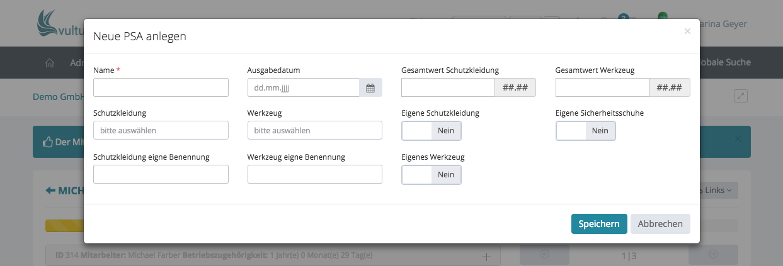The height and width of the screenshot is (266, 783).
Task: Click the fullscreen expand icon
Action: click(x=741, y=96)
